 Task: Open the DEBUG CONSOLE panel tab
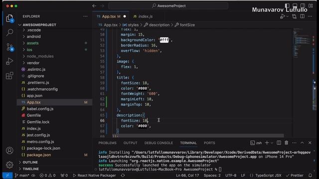[x=159, y=143]
